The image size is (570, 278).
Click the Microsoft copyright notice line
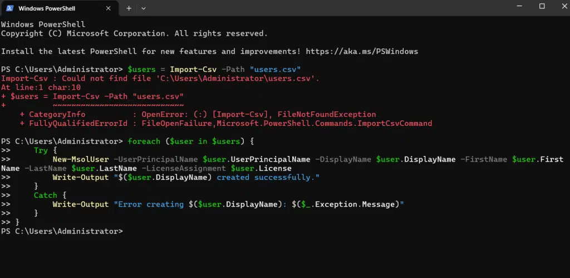(x=134, y=33)
